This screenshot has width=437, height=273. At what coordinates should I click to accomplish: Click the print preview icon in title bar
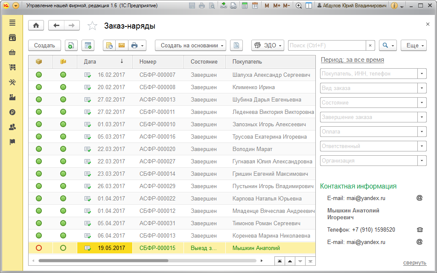coord(212,6)
